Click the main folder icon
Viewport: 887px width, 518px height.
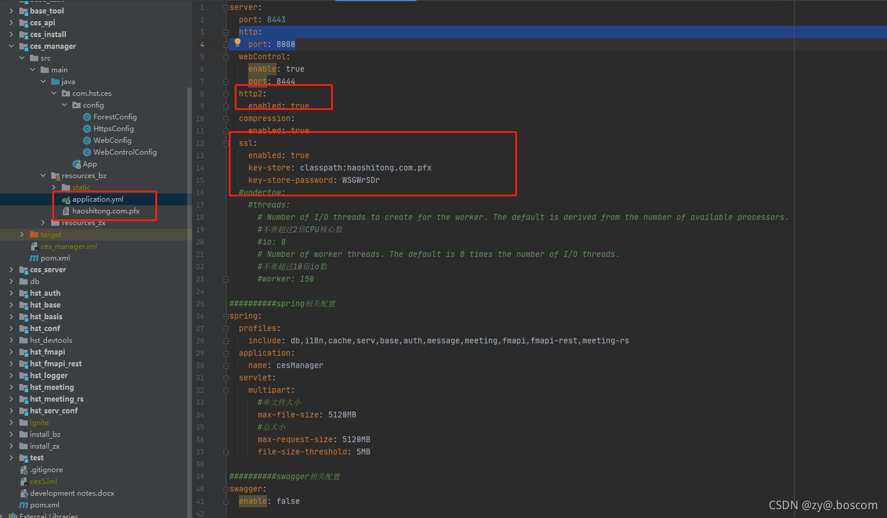pyautogui.click(x=45, y=70)
